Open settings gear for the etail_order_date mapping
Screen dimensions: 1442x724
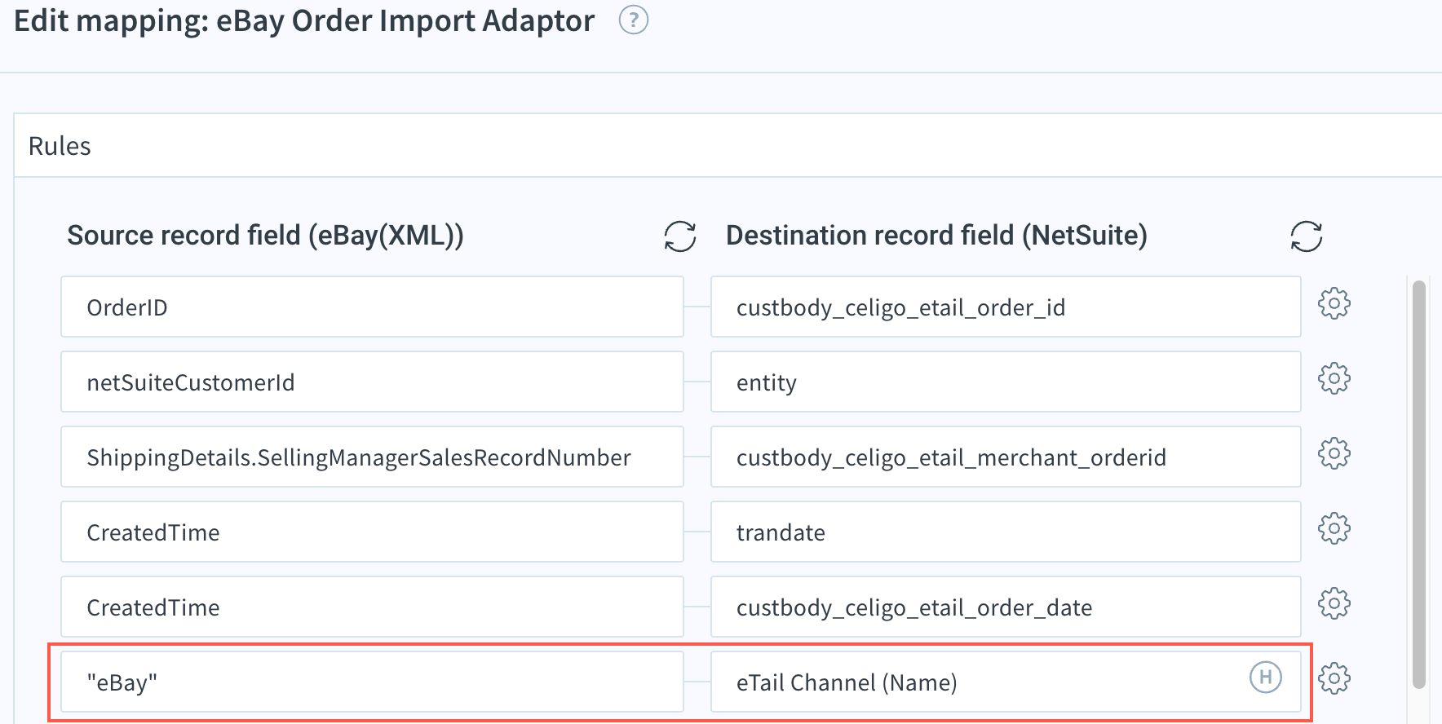[1334, 603]
